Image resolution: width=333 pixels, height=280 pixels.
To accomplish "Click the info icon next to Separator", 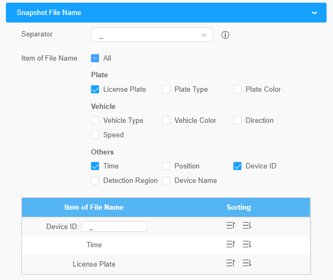I will [x=225, y=35].
